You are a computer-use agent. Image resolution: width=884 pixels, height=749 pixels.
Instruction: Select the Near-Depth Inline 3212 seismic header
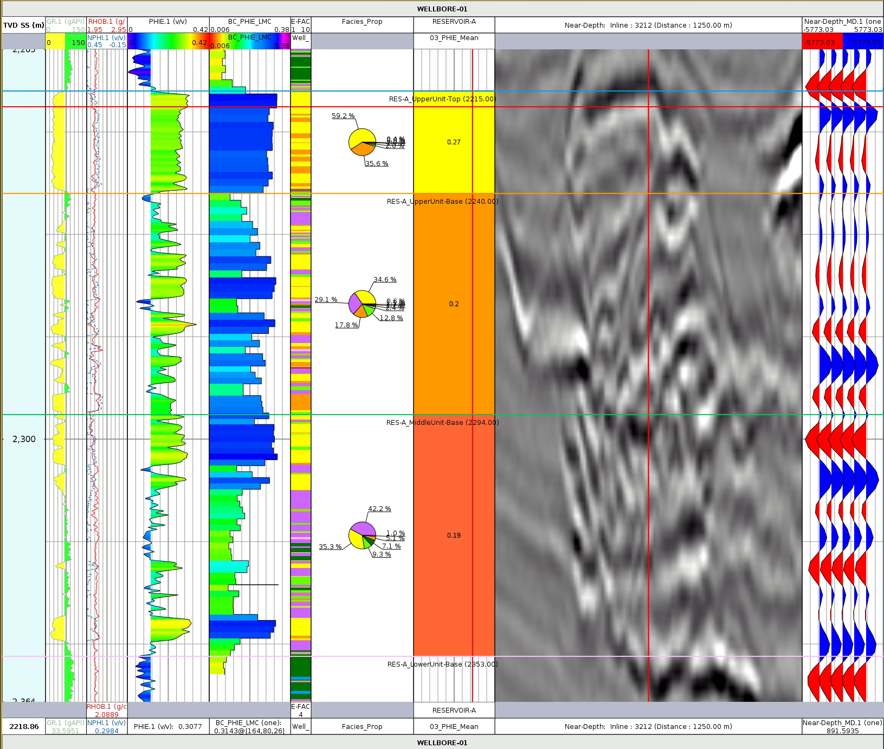tap(648, 25)
